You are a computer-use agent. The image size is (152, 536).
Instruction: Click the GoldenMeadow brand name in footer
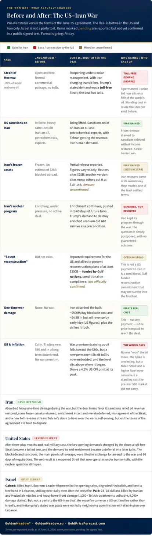(x=18, y=523)
